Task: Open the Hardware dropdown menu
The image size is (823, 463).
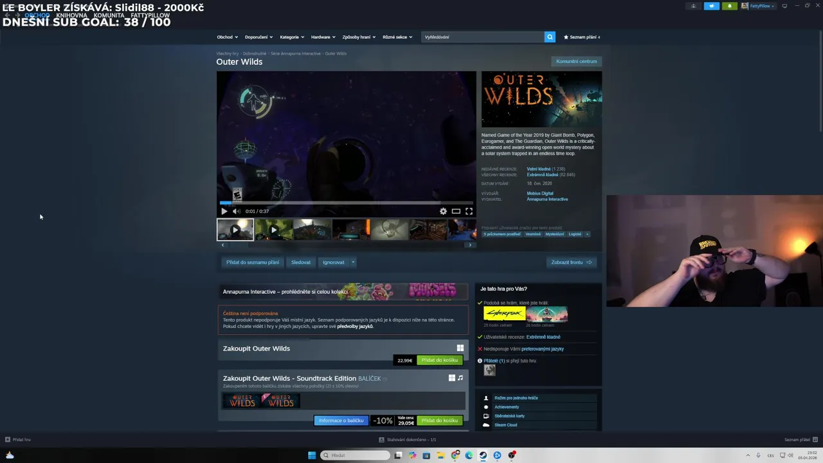Action: pyautogui.click(x=323, y=37)
